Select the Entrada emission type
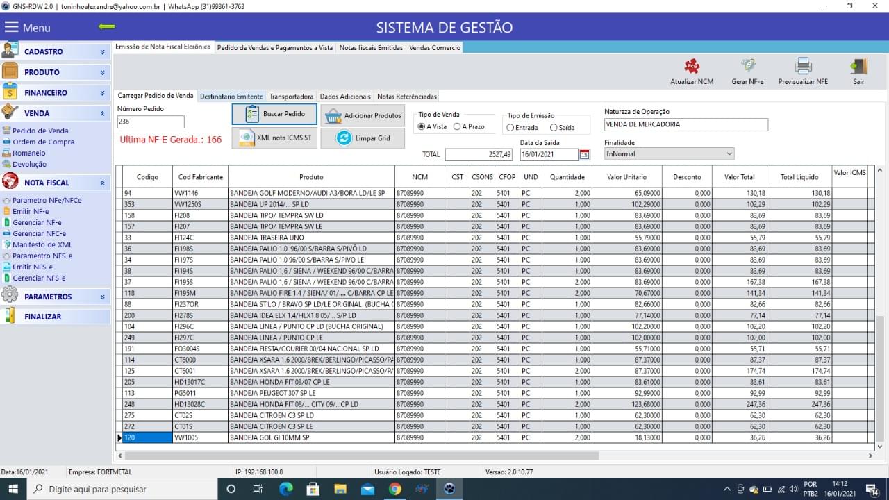 [510, 128]
